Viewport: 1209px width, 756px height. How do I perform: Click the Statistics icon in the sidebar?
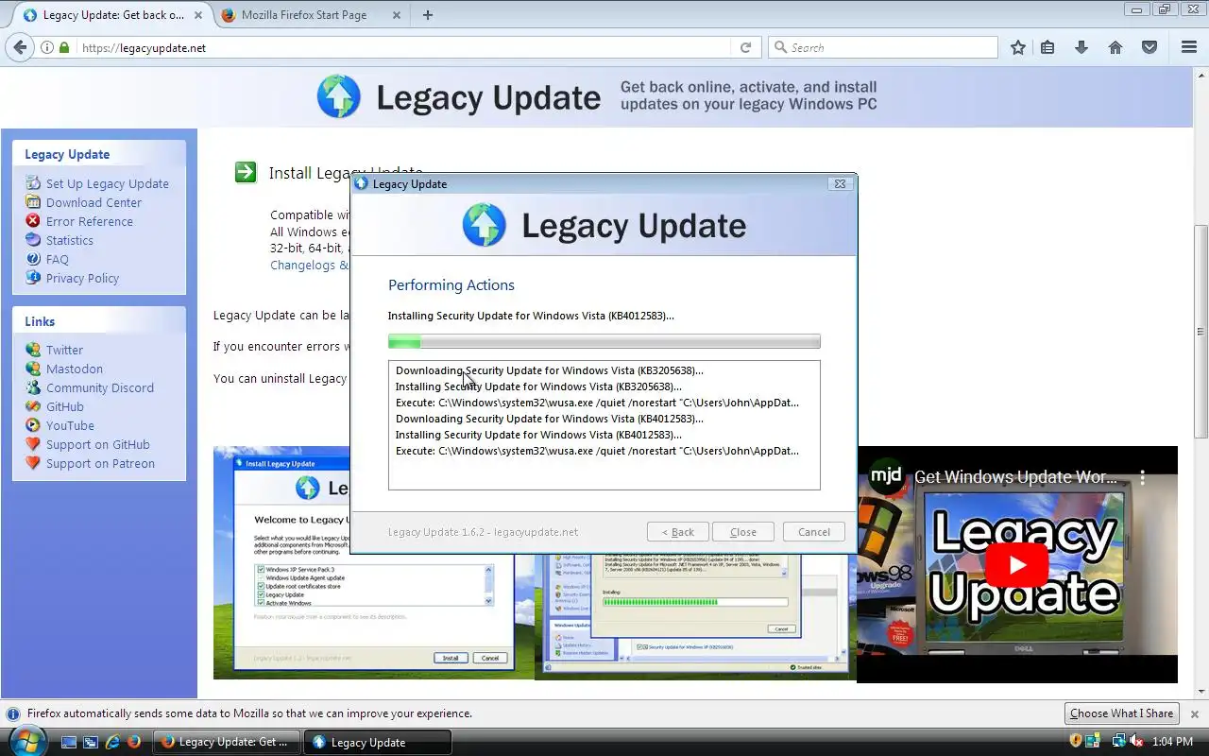coord(33,240)
